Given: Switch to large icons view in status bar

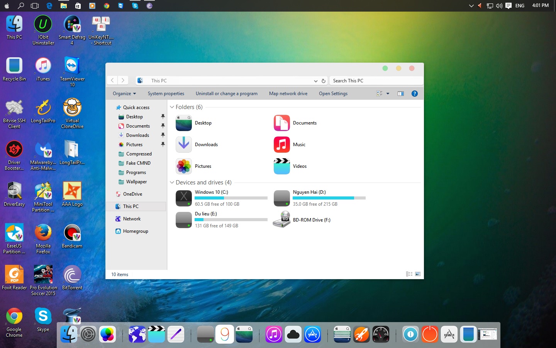Looking at the screenshot, I should tap(418, 274).
